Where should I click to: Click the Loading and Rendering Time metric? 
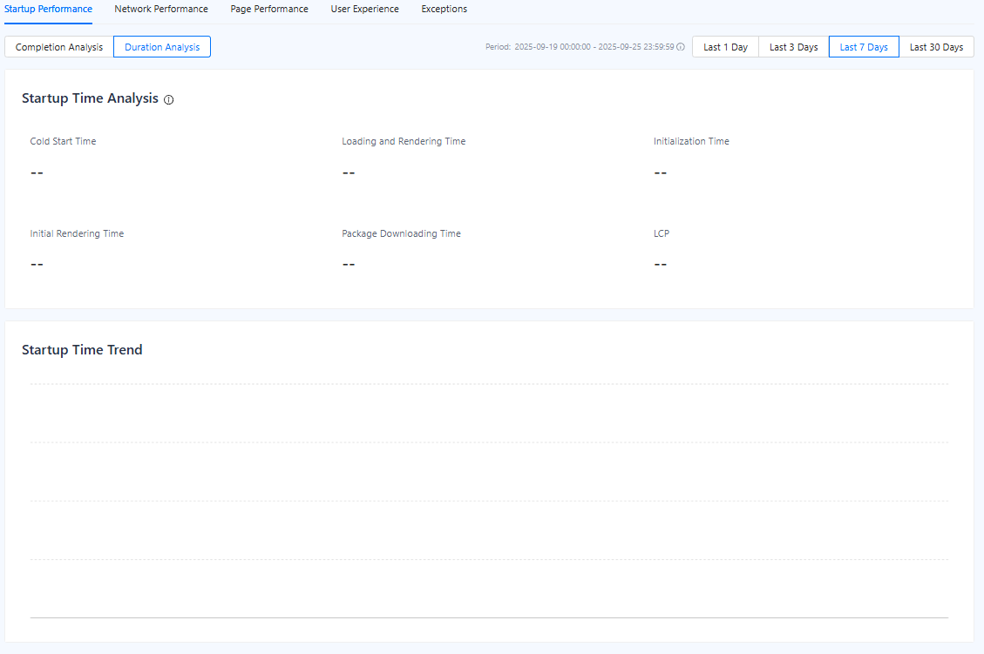point(404,142)
